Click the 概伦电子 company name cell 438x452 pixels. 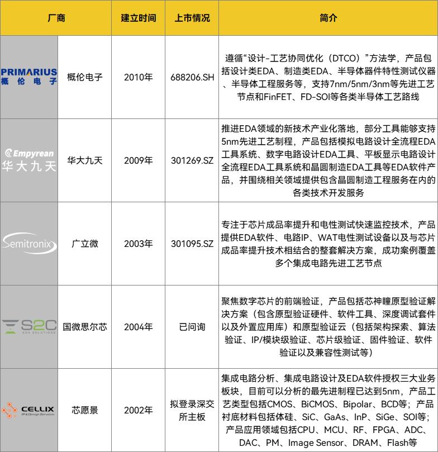[x=85, y=77]
